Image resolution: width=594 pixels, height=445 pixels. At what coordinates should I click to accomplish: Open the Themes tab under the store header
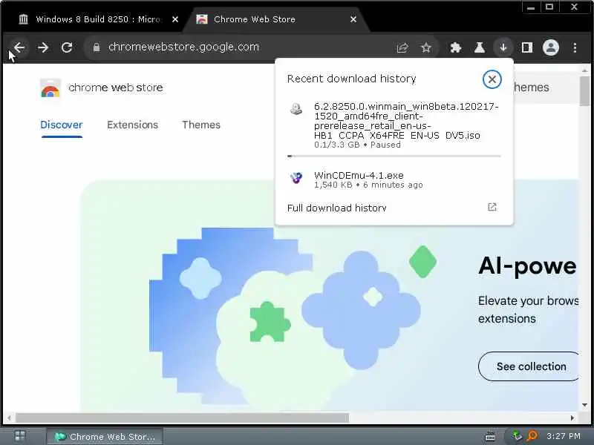201,125
